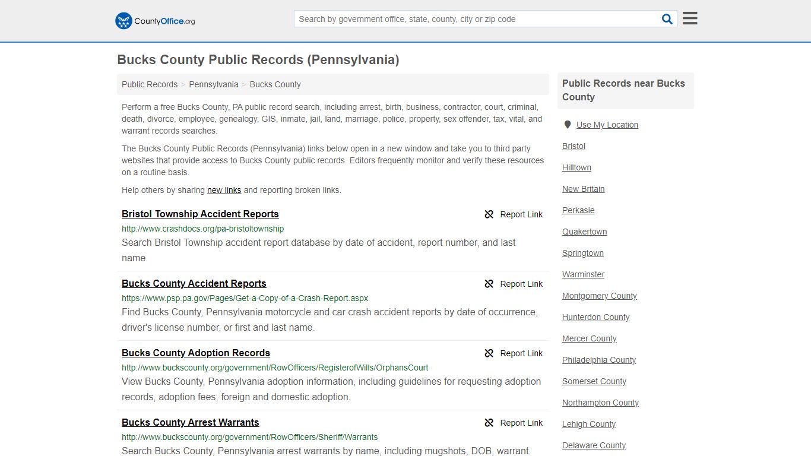Click Use My Location
The width and height of the screenshot is (811, 456).
click(x=607, y=125)
